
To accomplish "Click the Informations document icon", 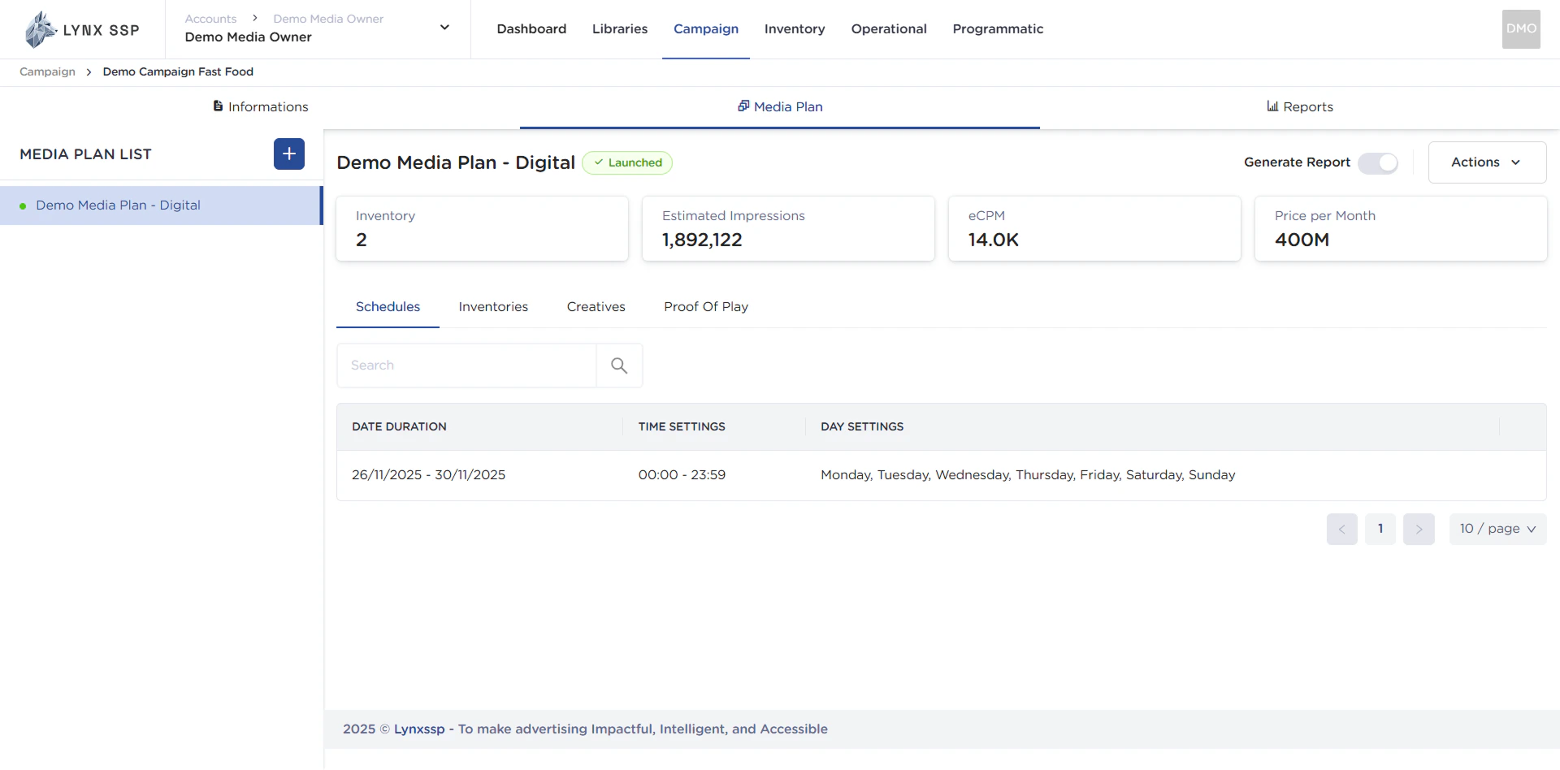I will point(218,106).
